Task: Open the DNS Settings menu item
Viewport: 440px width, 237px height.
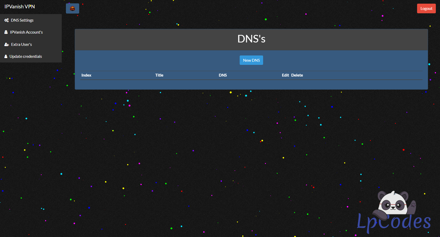Action: tap(22, 20)
